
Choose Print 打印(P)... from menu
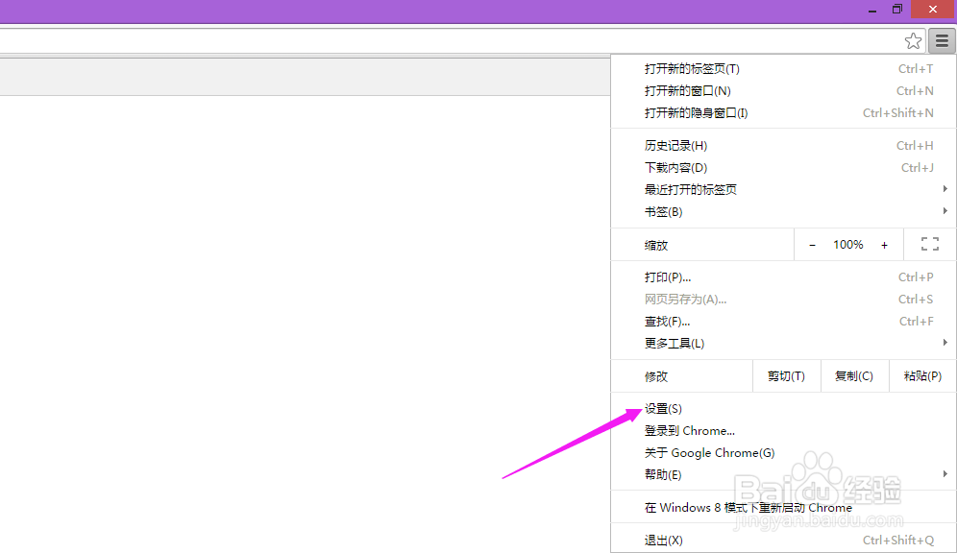pyautogui.click(x=783, y=277)
